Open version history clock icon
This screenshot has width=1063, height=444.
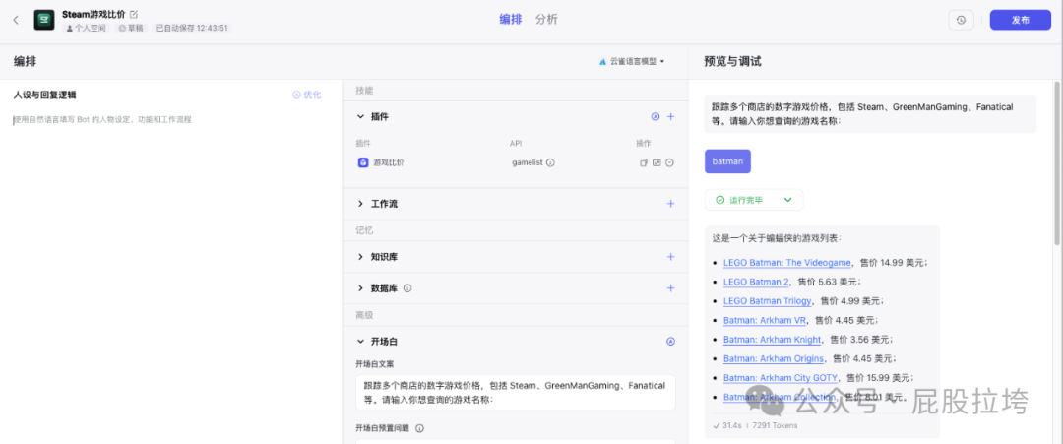(961, 20)
